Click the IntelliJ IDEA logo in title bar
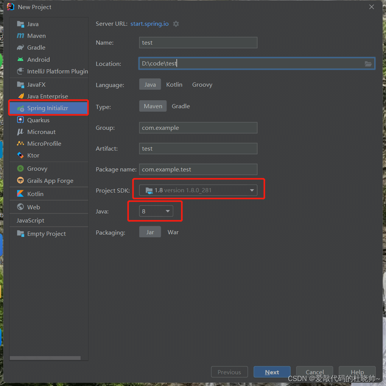 (x=10, y=7)
